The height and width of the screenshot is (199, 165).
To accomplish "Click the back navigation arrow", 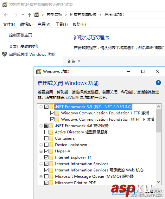I will pos(6,15).
